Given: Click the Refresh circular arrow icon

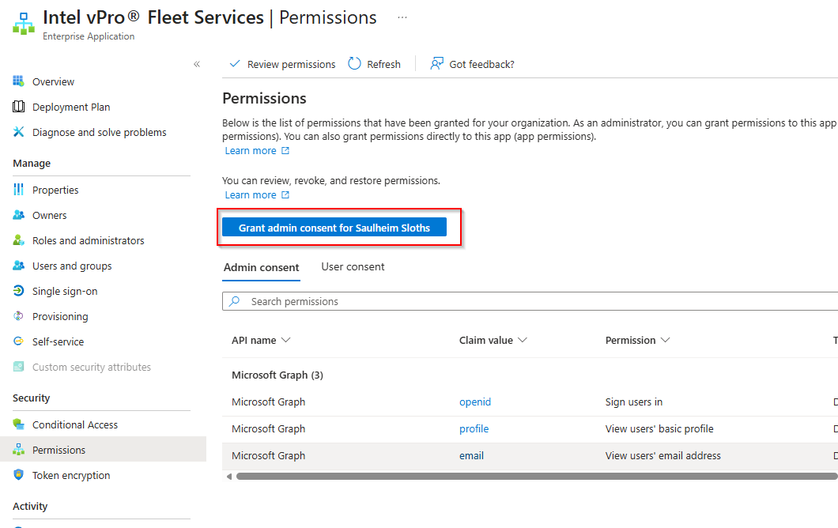Looking at the screenshot, I should pyautogui.click(x=354, y=63).
